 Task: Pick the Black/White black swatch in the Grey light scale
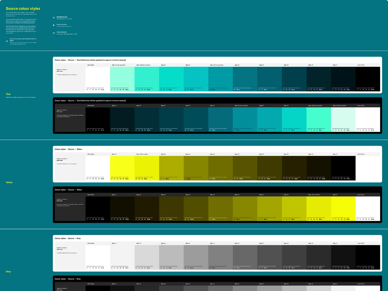click(368, 257)
